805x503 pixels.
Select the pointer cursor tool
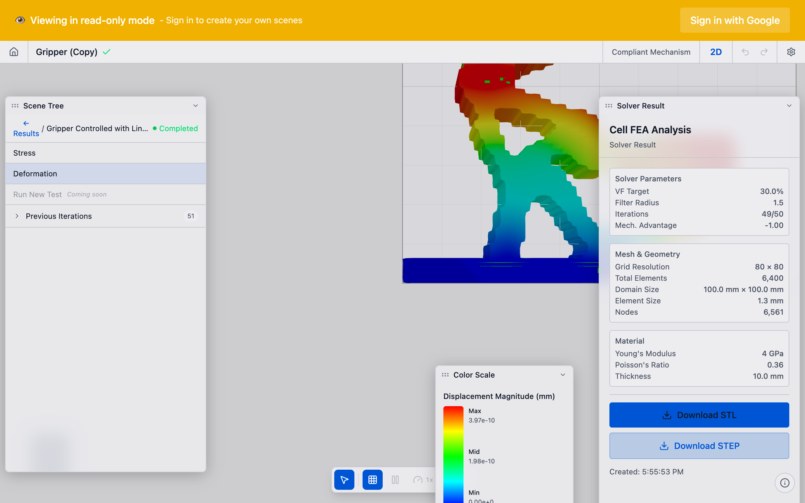click(x=344, y=480)
